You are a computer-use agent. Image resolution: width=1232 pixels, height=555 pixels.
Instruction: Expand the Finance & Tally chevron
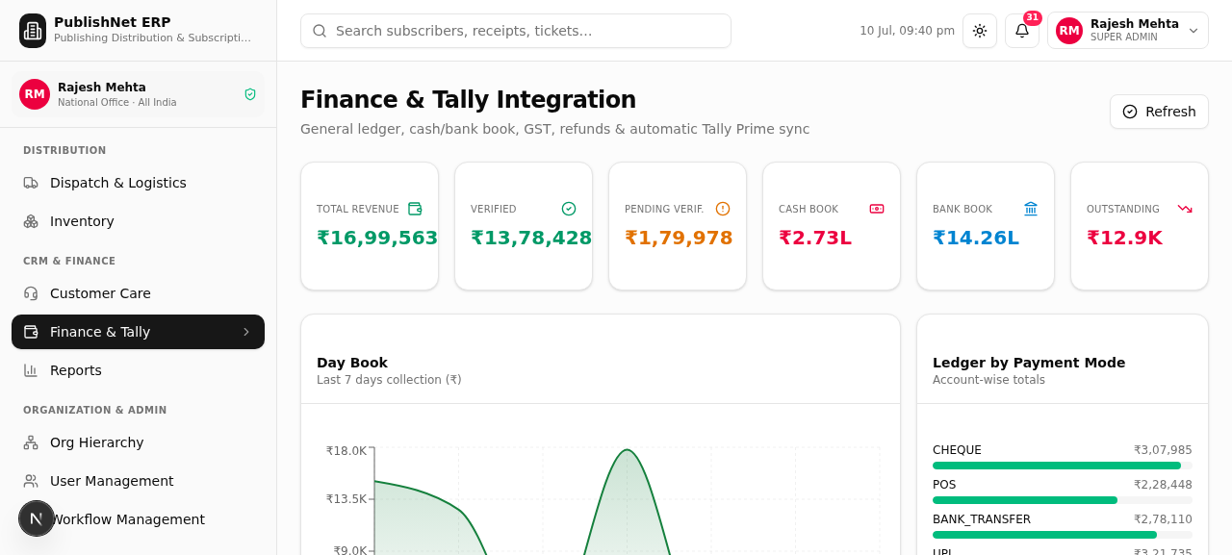(x=246, y=332)
